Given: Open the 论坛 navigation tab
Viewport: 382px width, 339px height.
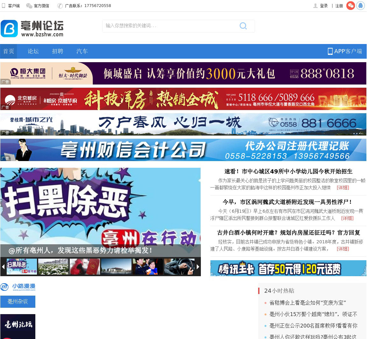Looking at the screenshot, I should tap(33, 51).
